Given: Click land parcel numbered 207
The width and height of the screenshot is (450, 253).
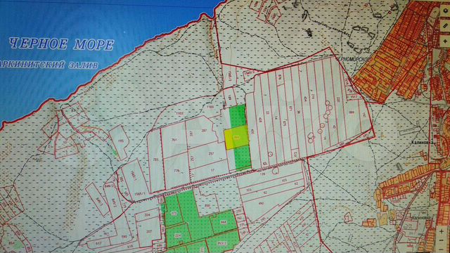Looking at the screenshot, I should [148, 232].
